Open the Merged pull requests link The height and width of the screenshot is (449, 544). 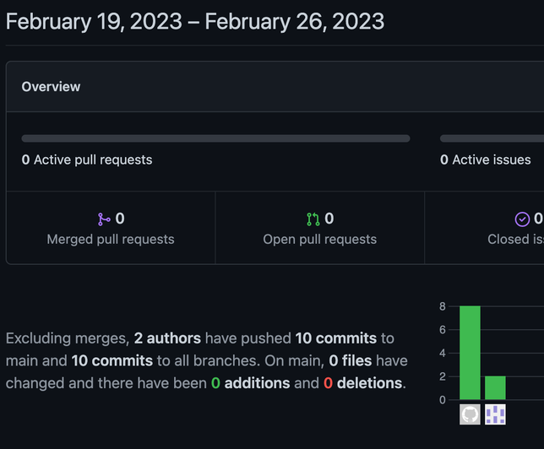click(x=111, y=239)
